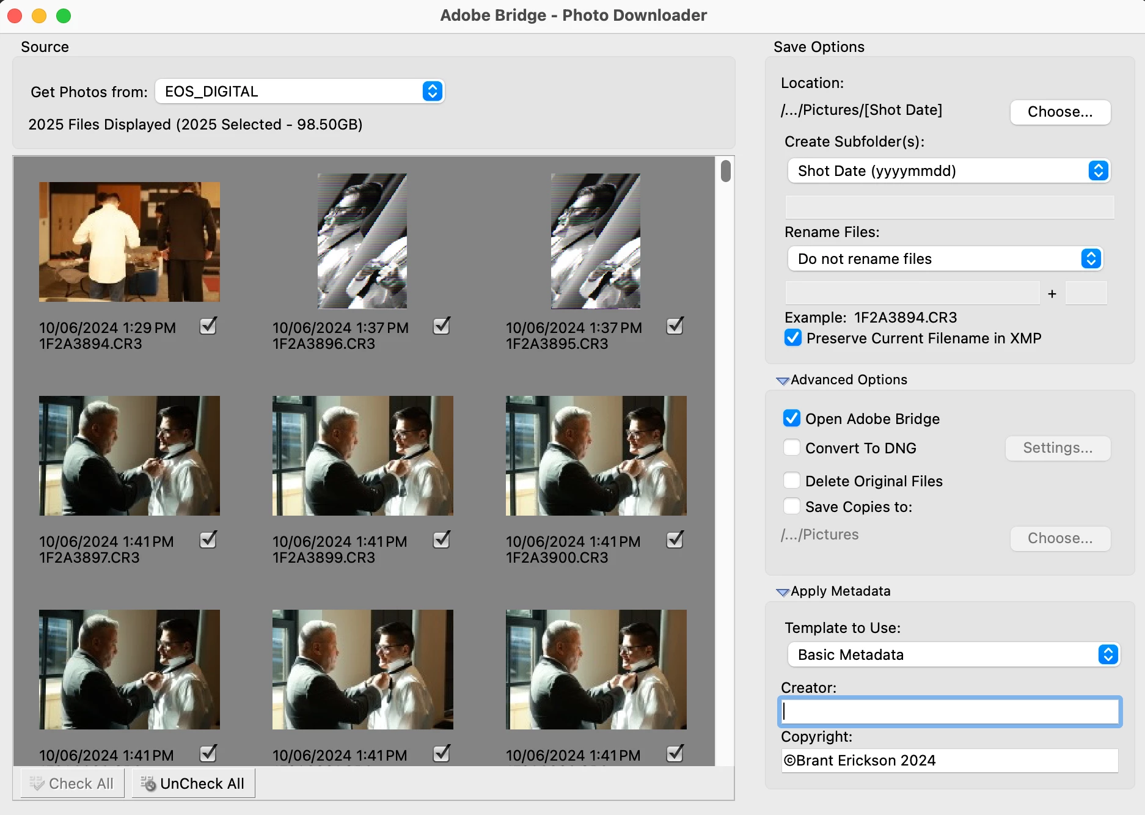Uncheck the photo 1F2A3895.CR3
The width and height of the screenshot is (1145, 815).
coord(675,326)
